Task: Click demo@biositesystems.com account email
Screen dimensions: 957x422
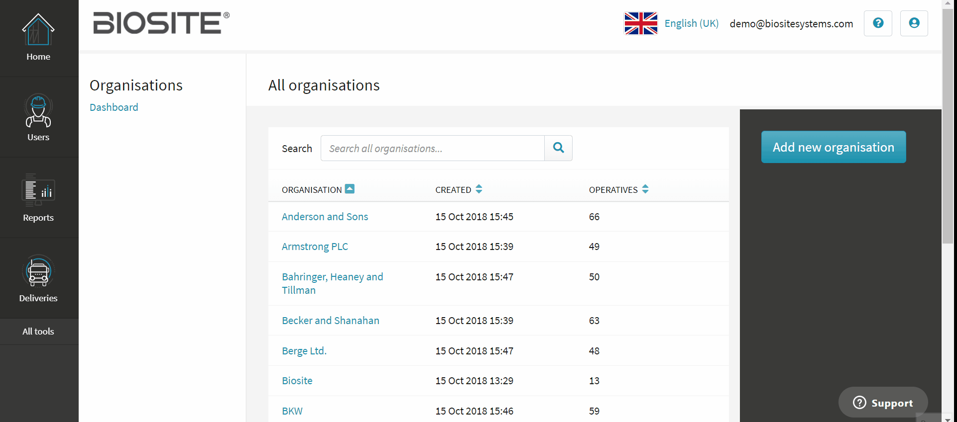Action: [x=791, y=24]
